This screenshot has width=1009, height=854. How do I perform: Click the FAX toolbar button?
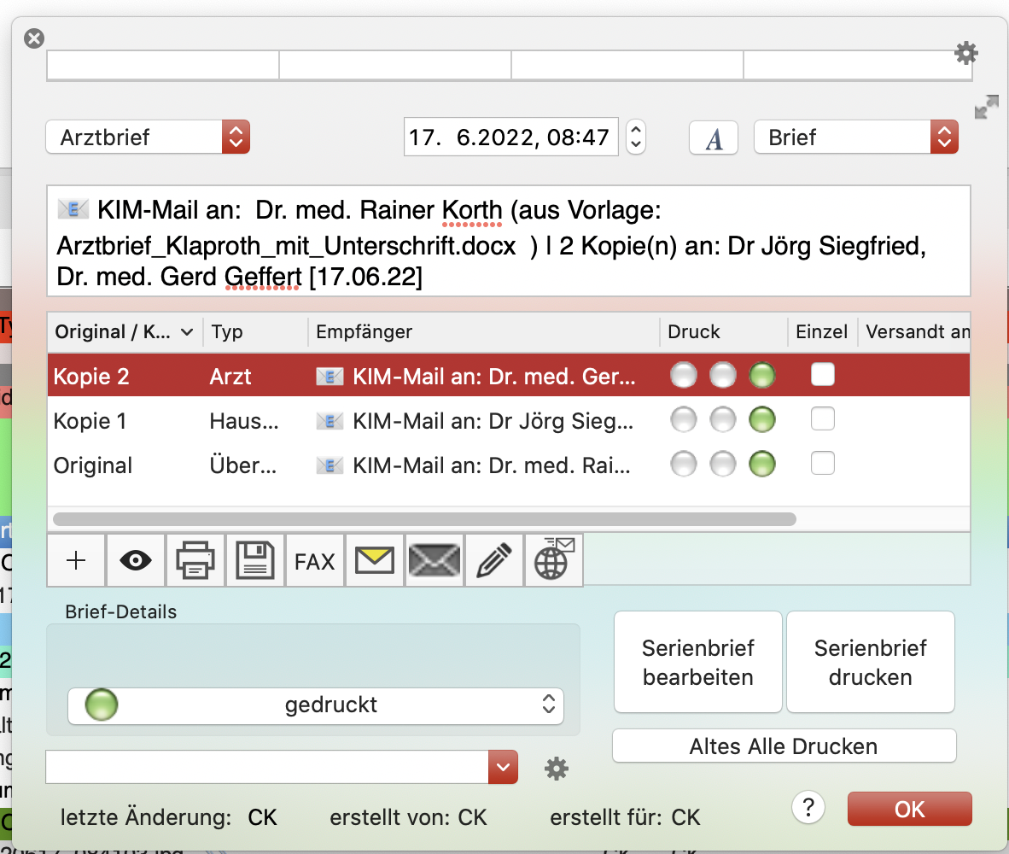315,561
